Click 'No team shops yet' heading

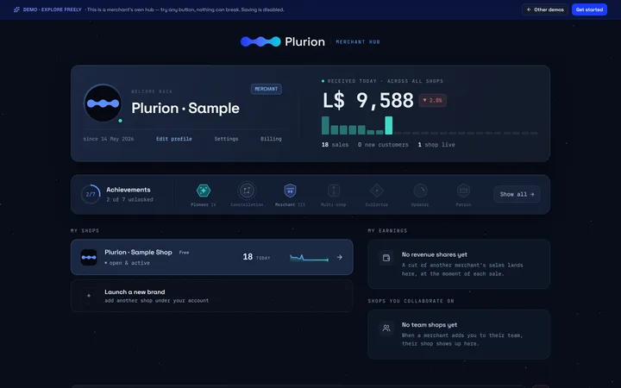point(430,325)
